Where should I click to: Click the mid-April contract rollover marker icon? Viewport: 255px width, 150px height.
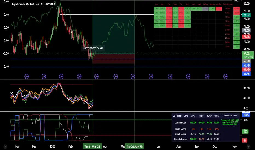(x=115, y=76)
